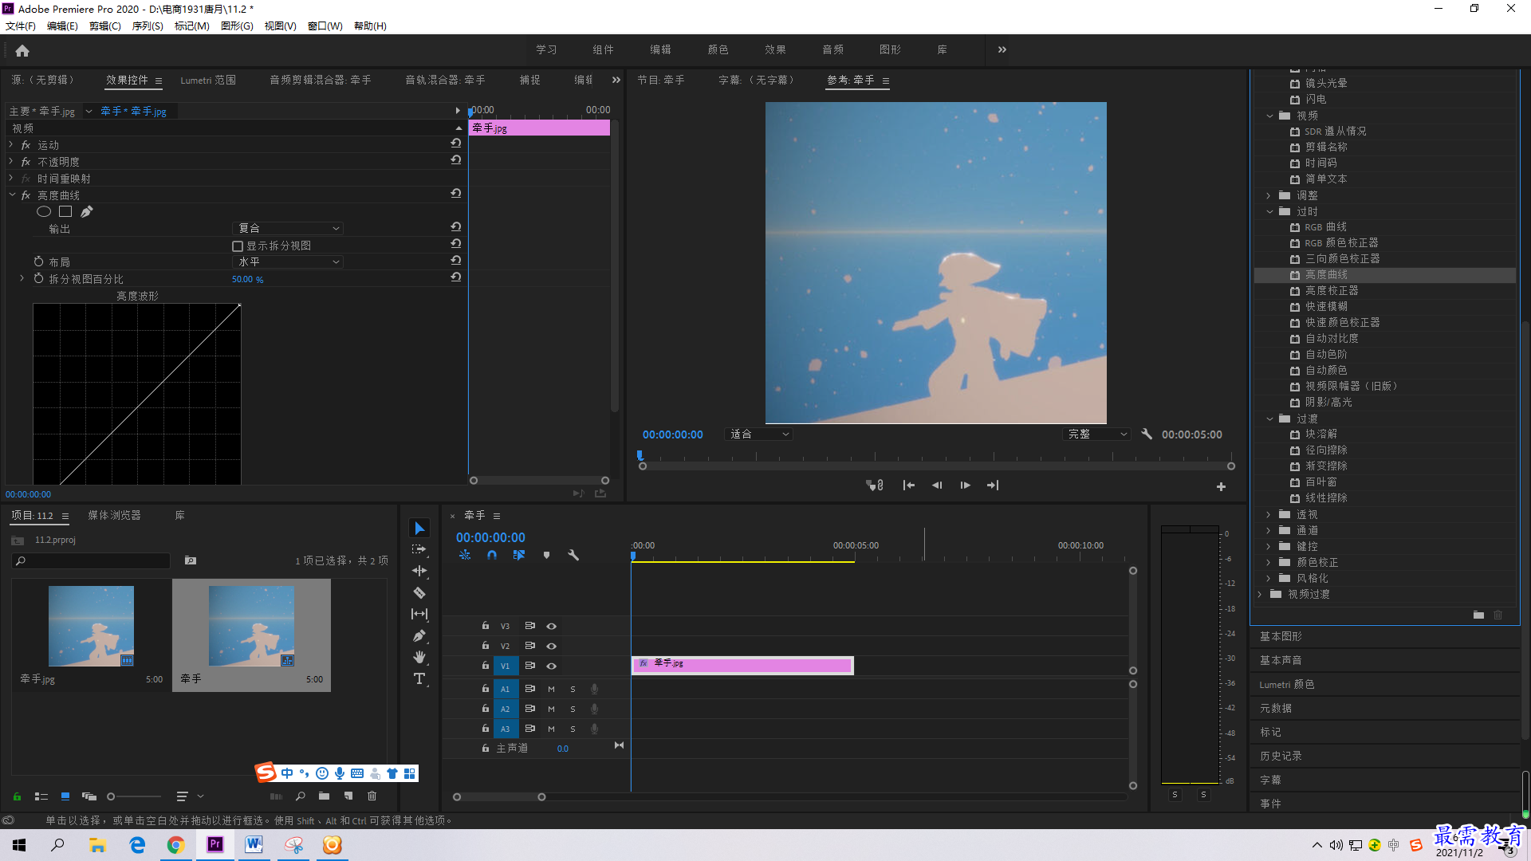Image resolution: width=1531 pixels, height=861 pixels.
Task: Toggle V2 track visibility eye
Action: click(551, 646)
